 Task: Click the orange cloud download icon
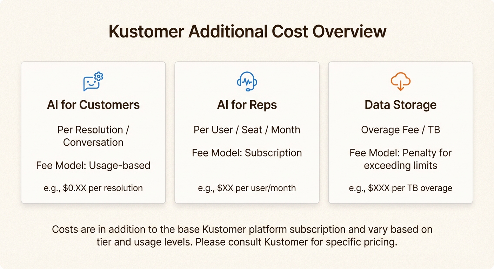(x=400, y=82)
